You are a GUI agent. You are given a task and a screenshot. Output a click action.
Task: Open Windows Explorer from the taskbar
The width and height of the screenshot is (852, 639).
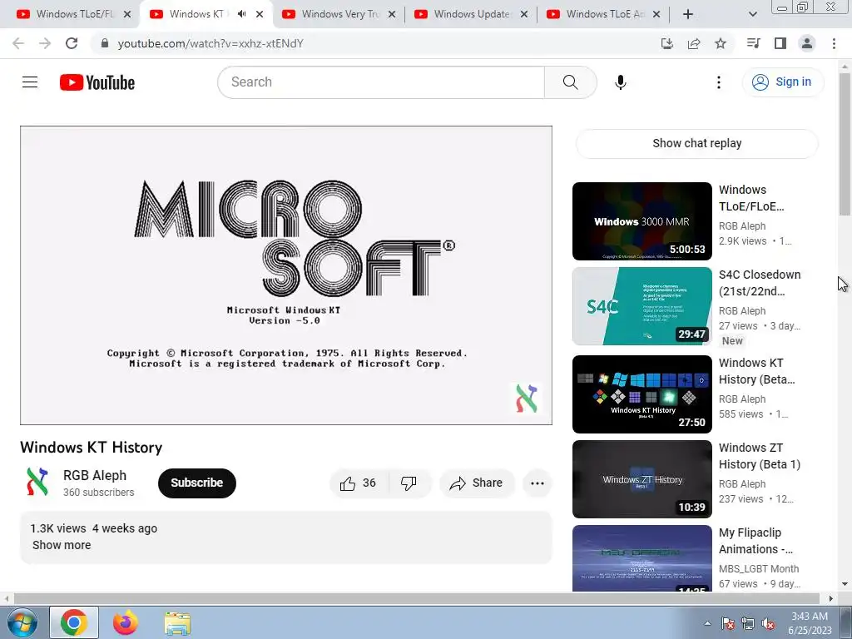coord(177,622)
